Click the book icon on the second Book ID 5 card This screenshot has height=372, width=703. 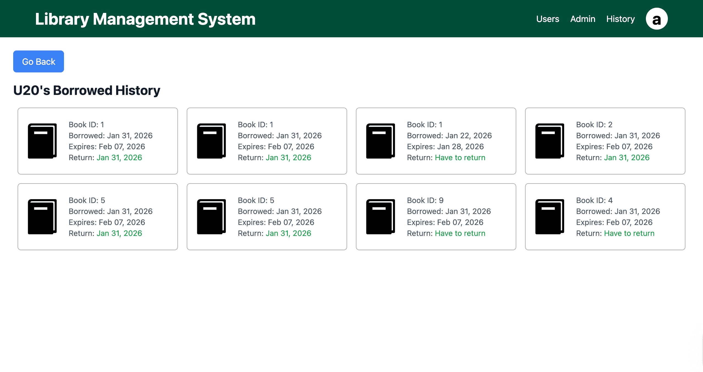tap(211, 217)
